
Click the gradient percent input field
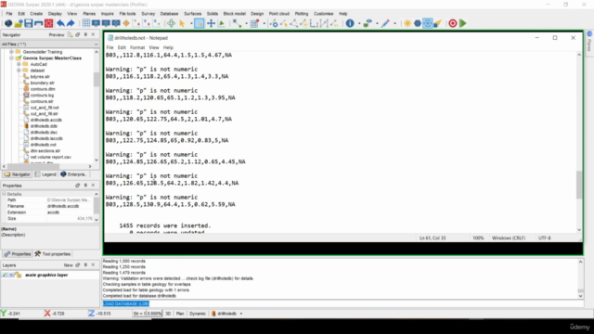154,314
